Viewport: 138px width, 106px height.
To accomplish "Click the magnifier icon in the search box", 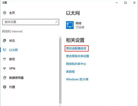I will pyautogui.click(x=56, y=22).
